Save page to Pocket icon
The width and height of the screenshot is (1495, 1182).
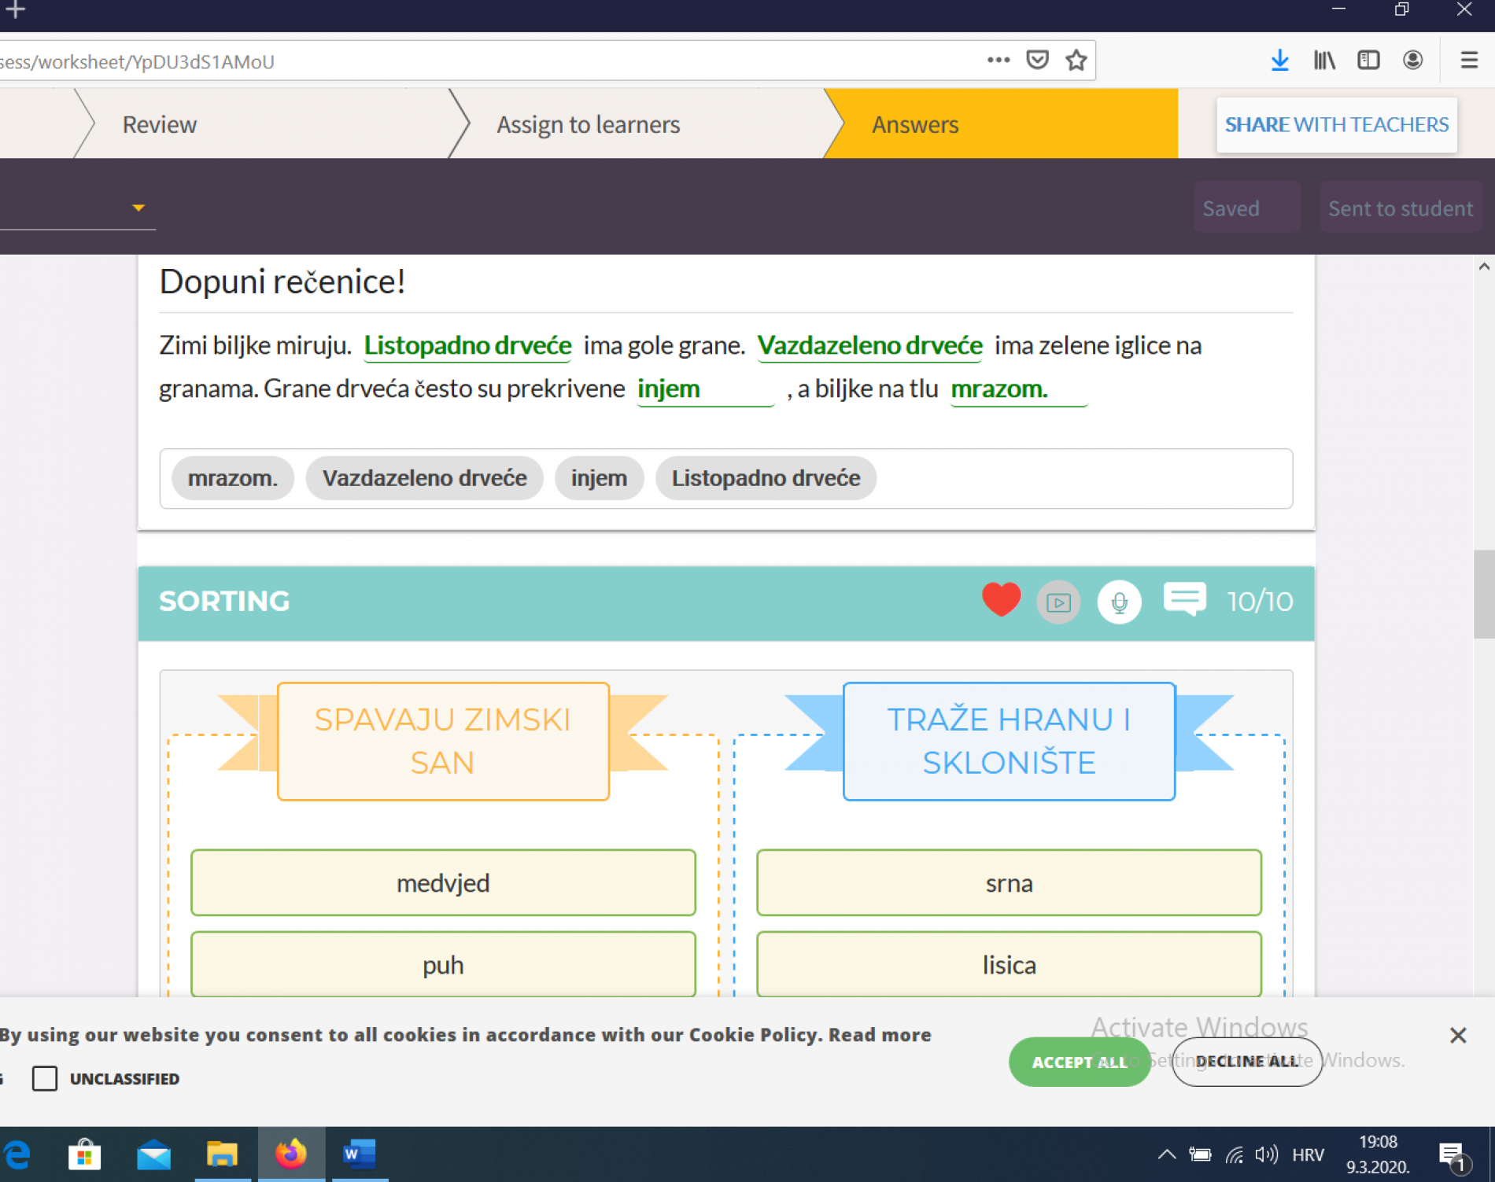(1037, 61)
